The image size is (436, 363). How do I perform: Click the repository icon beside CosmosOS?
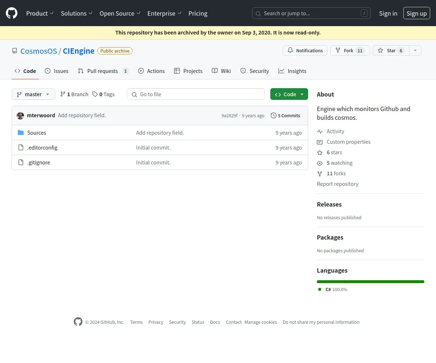click(15, 51)
